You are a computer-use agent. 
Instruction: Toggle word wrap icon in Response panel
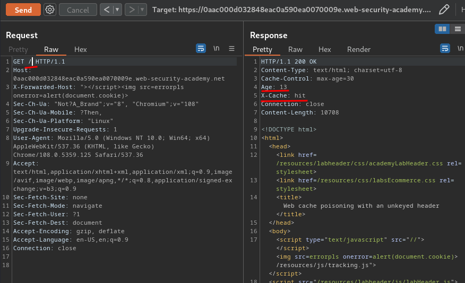[445, 48]
